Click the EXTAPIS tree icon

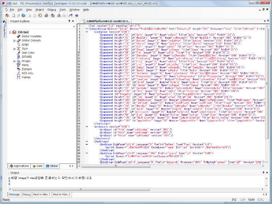[x=18, y=57]
